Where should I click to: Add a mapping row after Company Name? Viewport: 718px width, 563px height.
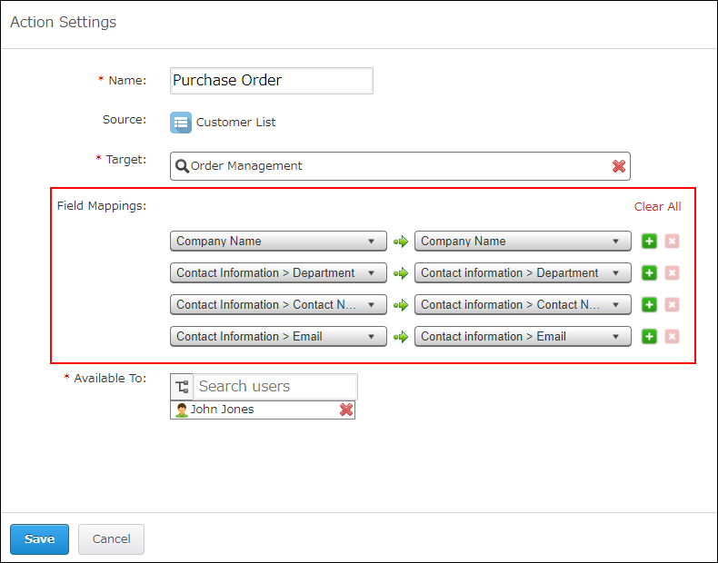[649, 241]
